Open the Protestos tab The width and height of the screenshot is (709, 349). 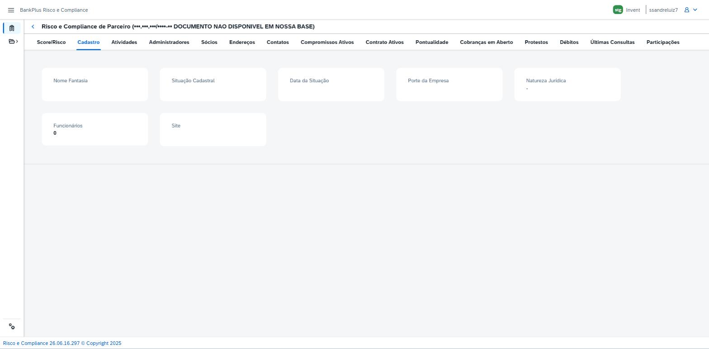[x=536, y=42]
